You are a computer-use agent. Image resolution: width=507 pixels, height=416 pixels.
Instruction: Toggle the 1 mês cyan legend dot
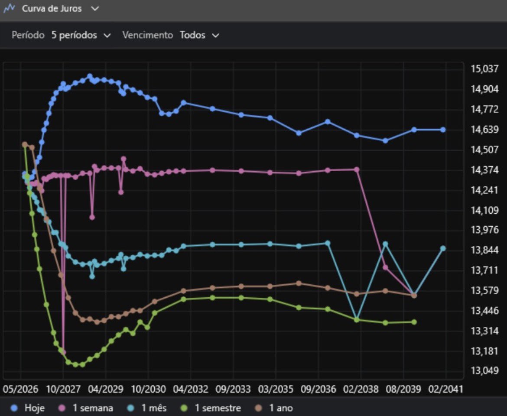click(130, 408)
